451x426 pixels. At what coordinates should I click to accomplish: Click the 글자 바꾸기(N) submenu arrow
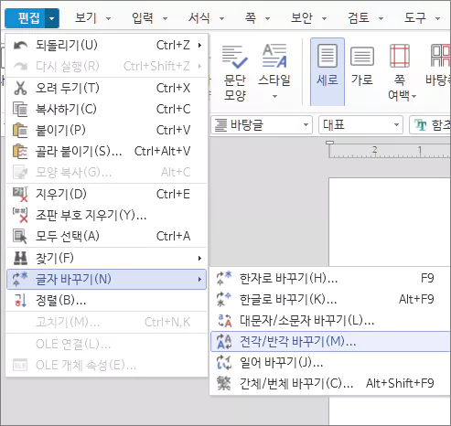[199, 279]
